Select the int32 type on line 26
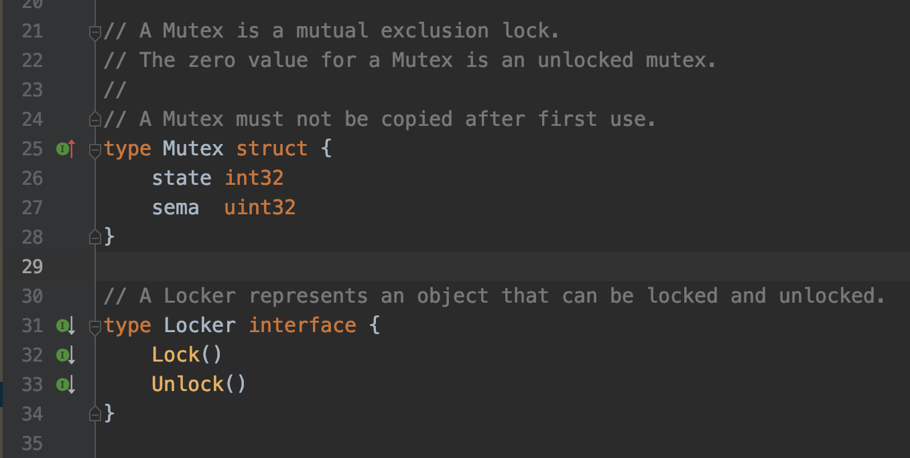Image resolution: width=910 pixels, height=458 pixels. tap(253, 177)
